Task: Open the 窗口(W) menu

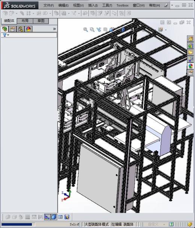Action: 139,5
